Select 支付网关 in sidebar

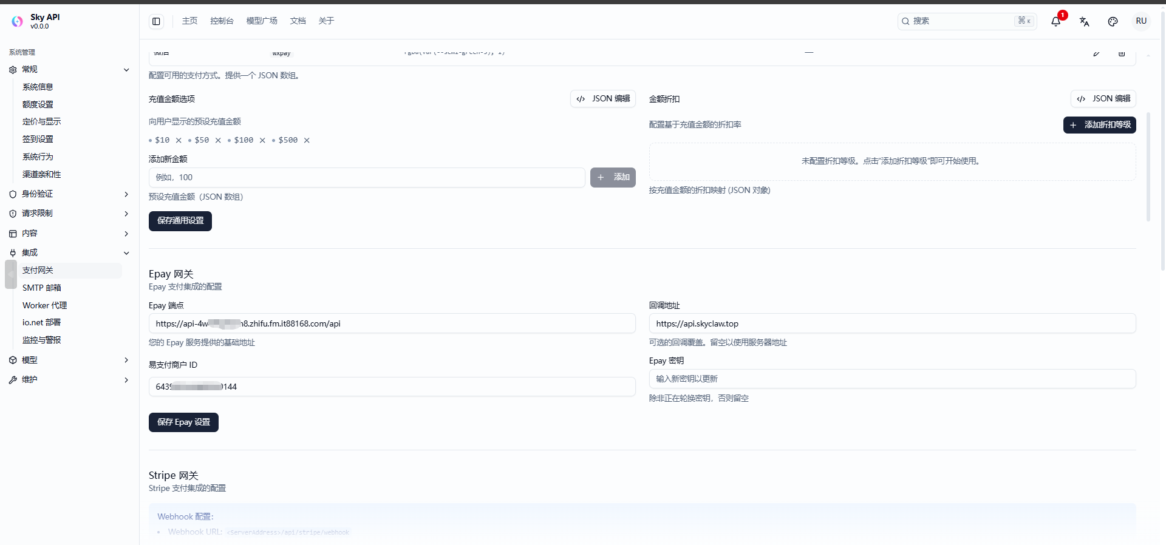(69, 271)
